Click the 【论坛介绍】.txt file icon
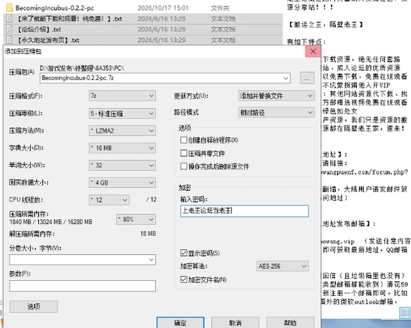 click(9, 30)
